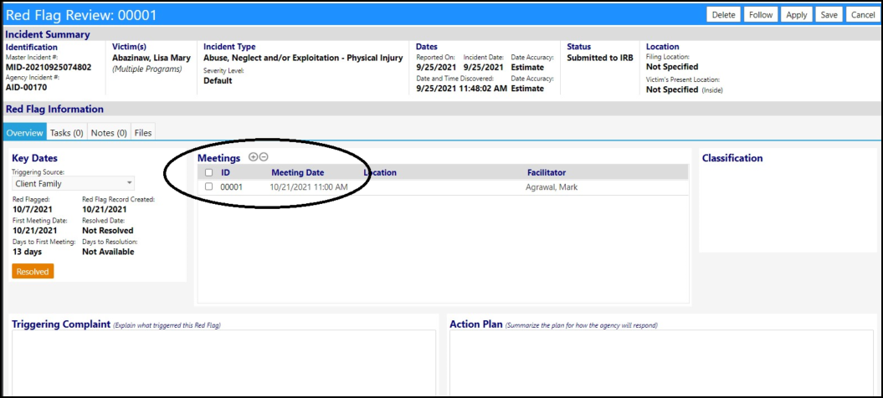Viewport: 883px width, 398px height.
Task: Select meeting ID 00001 cell
Action: click(x=232, y=187)
